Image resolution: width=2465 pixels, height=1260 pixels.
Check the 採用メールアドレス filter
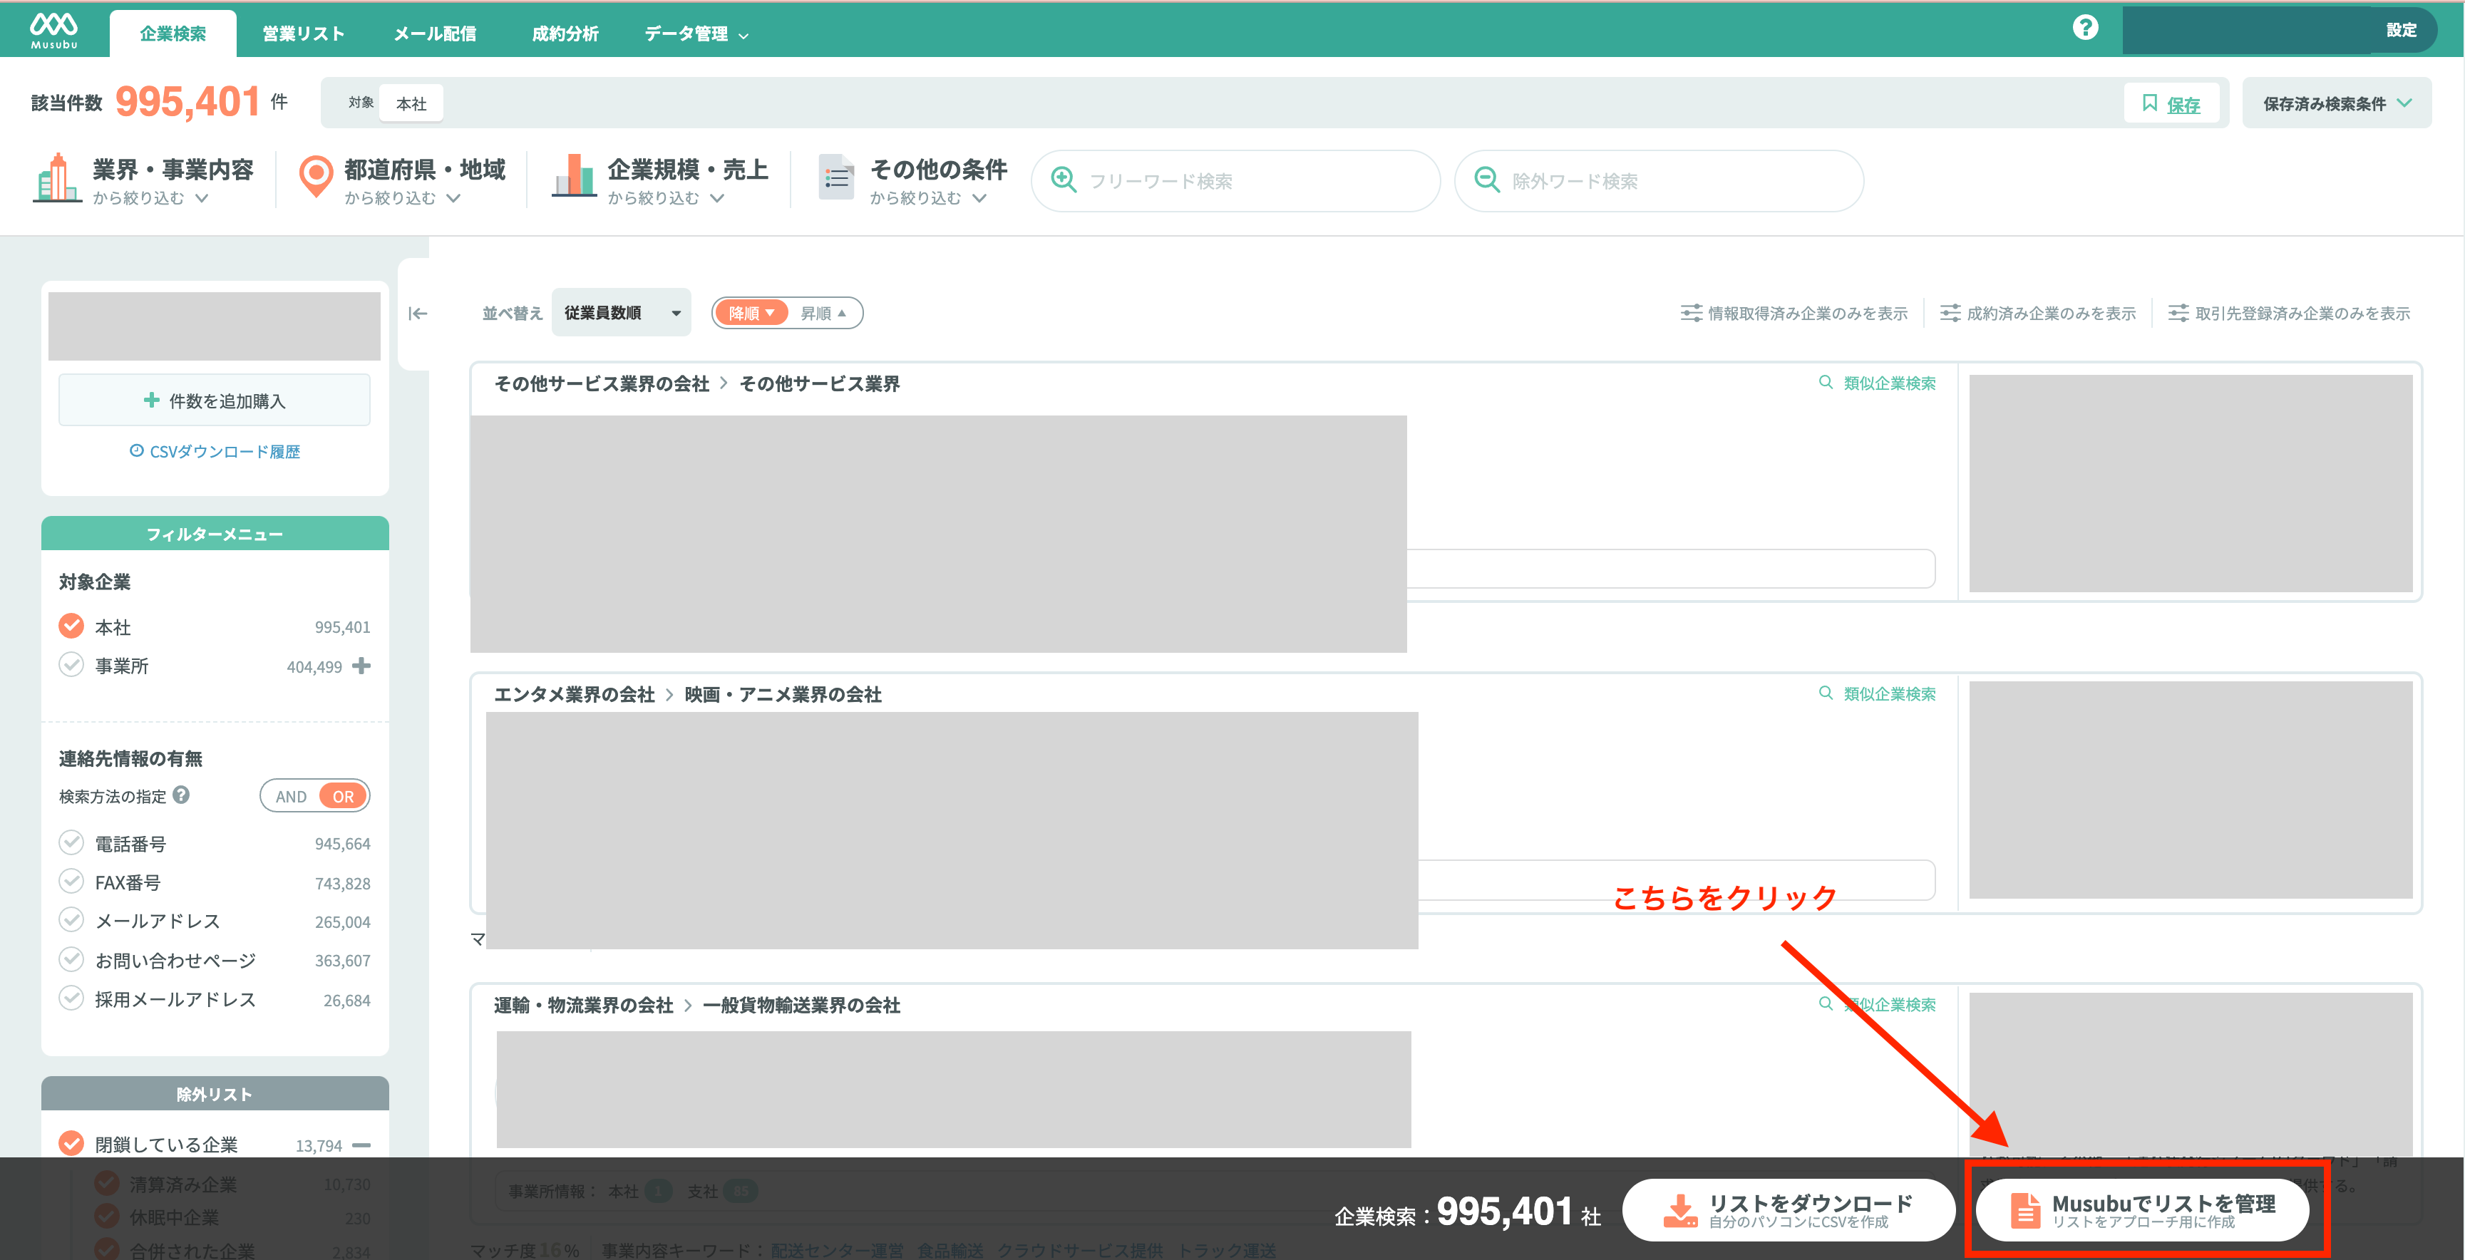(72, 999)
